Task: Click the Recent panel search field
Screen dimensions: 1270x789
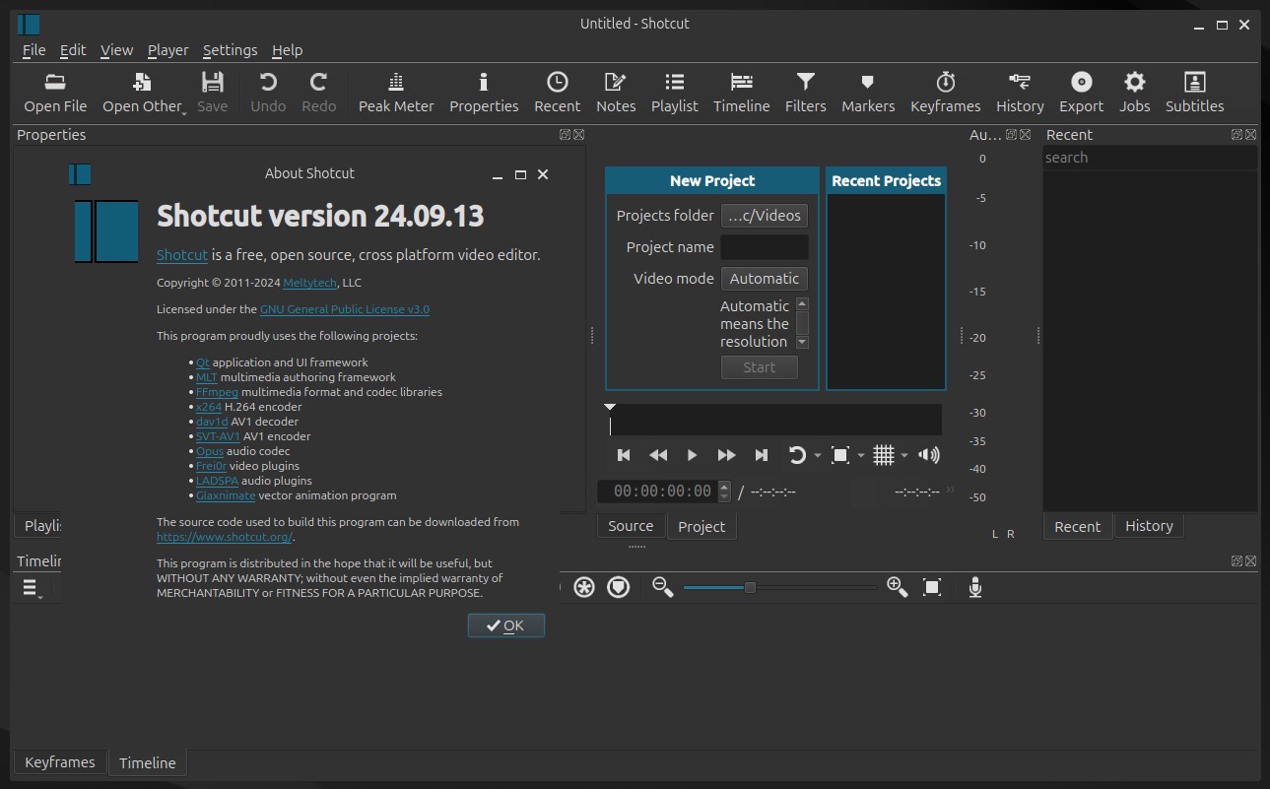Action: coord(1151,158)
